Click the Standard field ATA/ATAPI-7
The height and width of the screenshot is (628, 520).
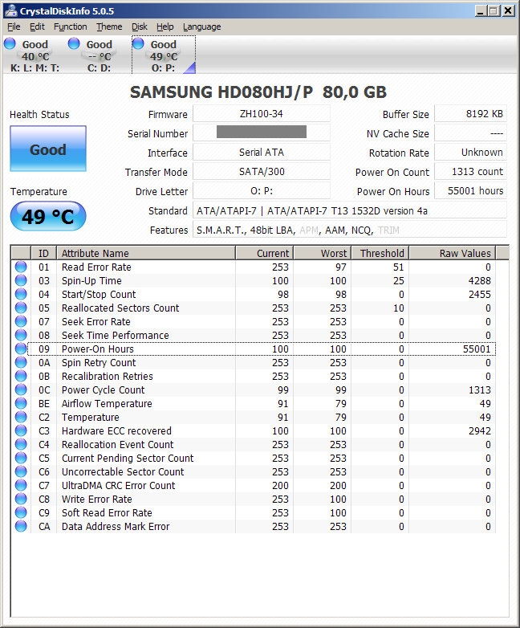[349, 210]
